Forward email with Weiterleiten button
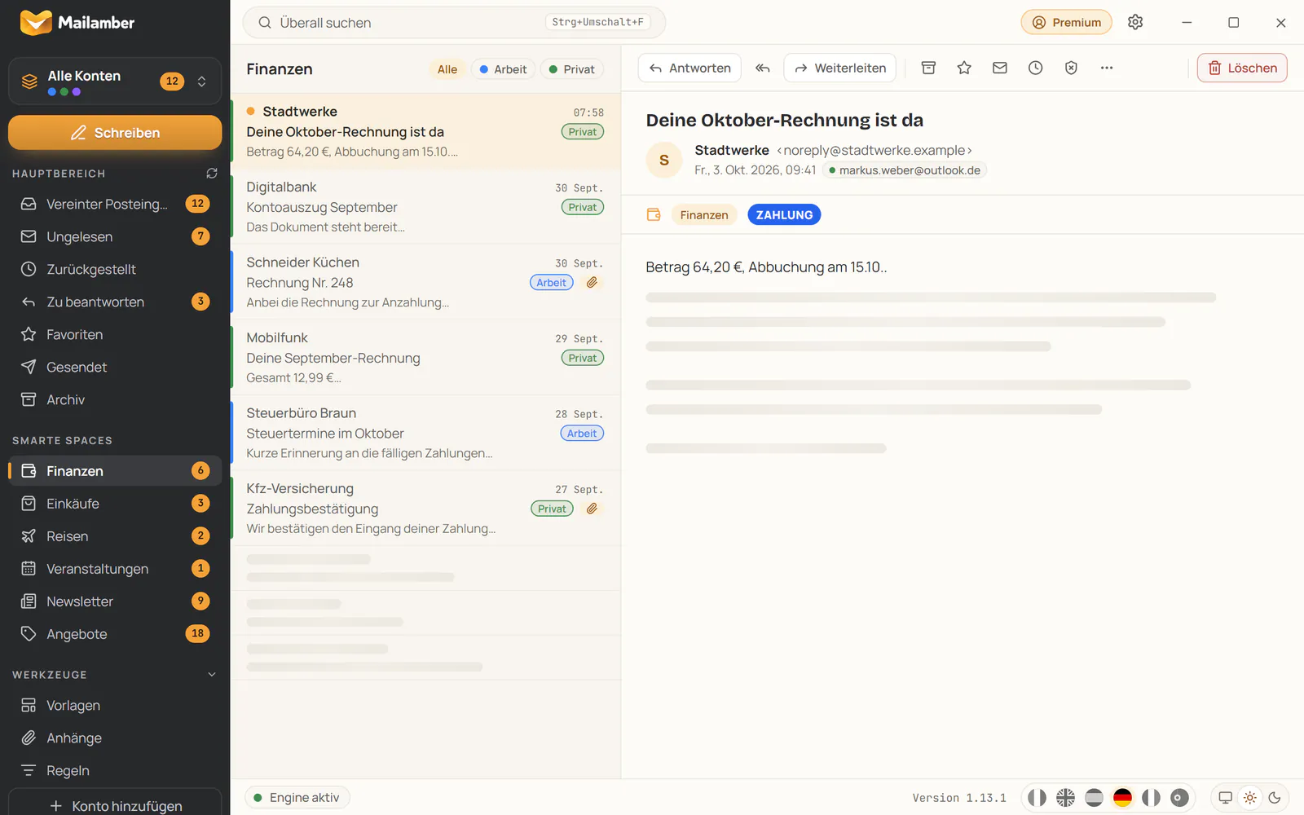Viewport: 1304px width, 815px height. (839, 68)
